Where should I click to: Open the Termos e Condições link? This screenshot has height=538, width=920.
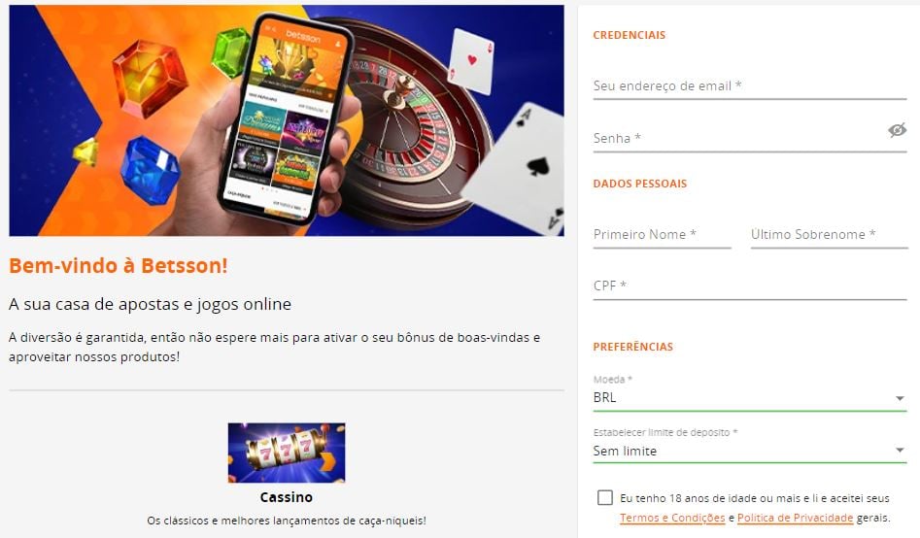coord(672,518)
